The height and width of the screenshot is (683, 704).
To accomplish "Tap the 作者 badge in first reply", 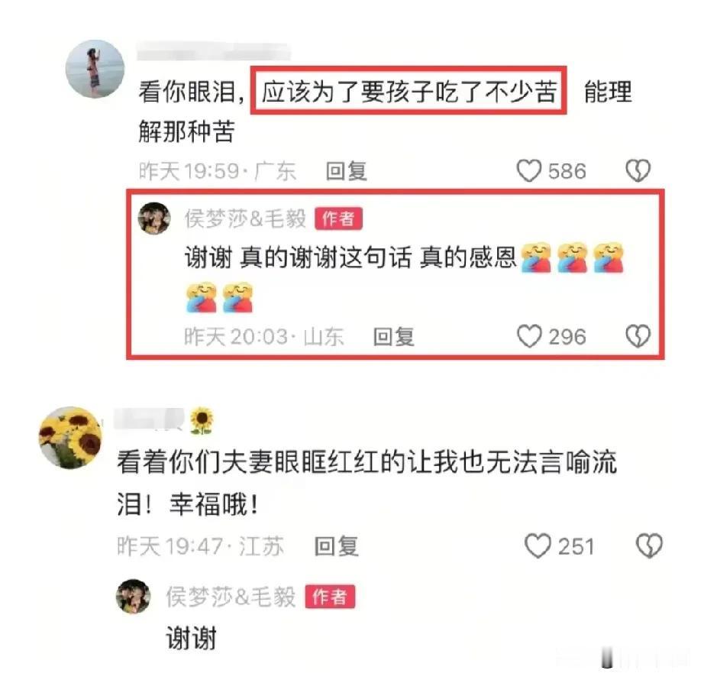I will coord(338,218).
